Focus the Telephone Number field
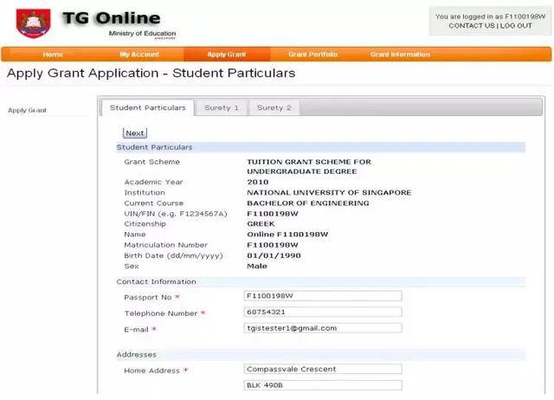The height and width of the screenshot is (400, 554). click(x=323, y=312)
